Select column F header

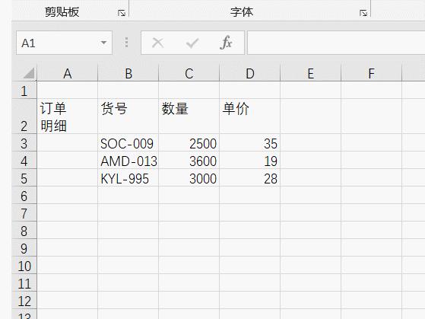[371, 73]
